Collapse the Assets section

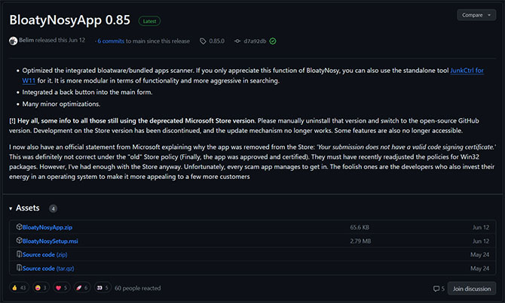[x=11, y=208]
